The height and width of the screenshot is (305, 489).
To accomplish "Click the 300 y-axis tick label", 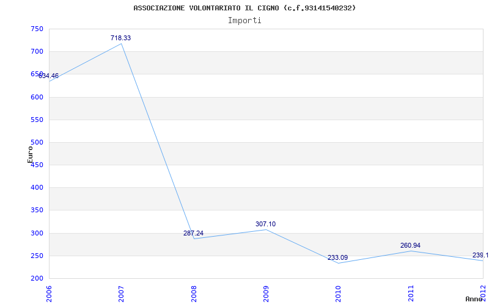I will tap(37, 233).
